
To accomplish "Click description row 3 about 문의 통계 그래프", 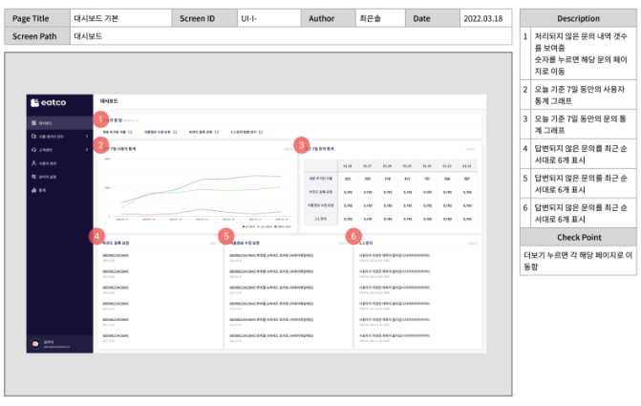I will click(578, 124).
